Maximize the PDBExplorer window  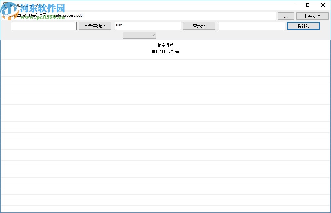coord(307,5)
